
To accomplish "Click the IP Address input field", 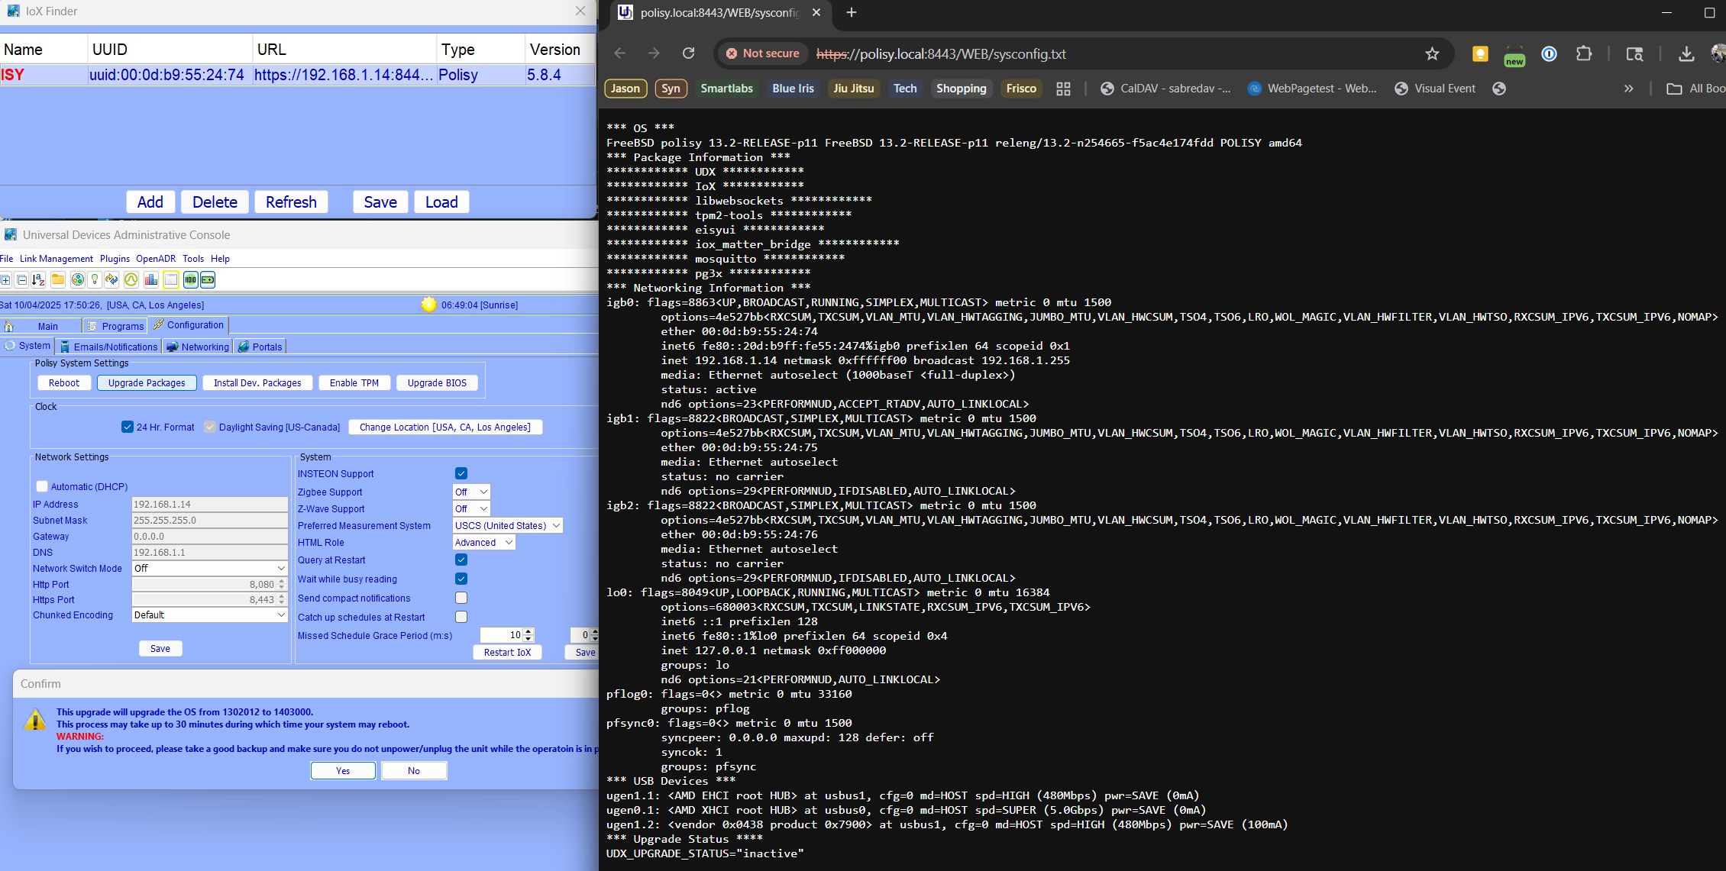I will pyautogui.click(x=209, y=504).
